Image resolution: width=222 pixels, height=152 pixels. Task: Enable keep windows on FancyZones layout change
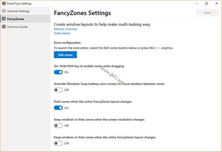(x=58, y=143)
